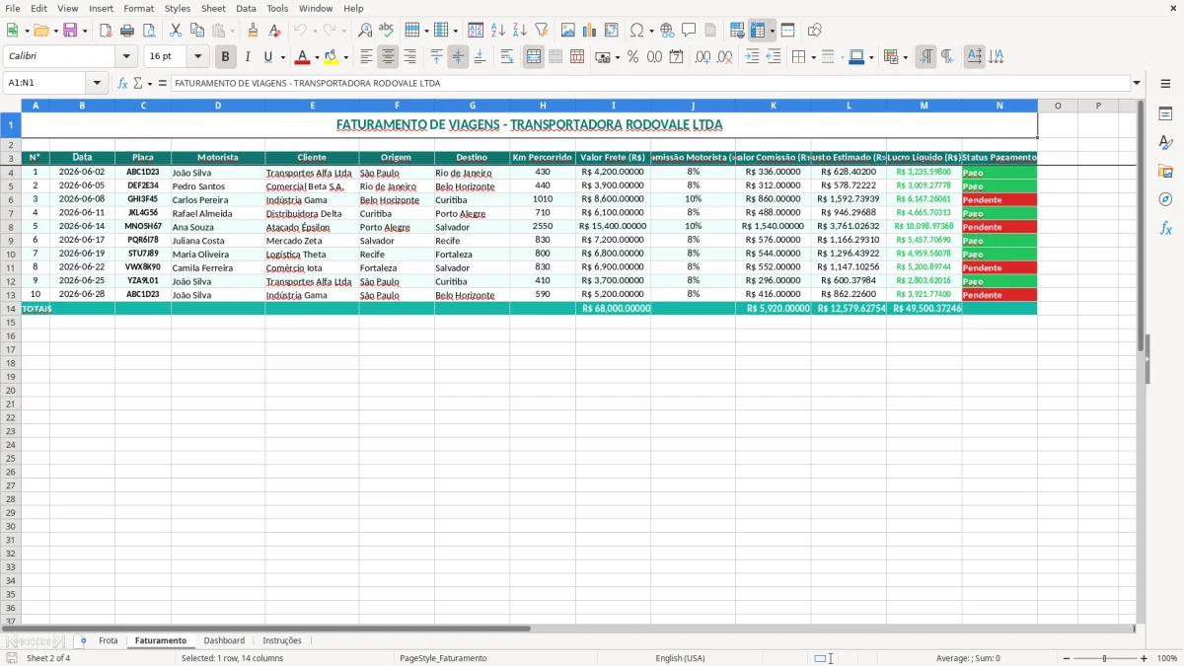The height and width of the screenshot is (666, 1184).
Task: Open the Name Box dropdown arrow
Action: coord(97,83)
